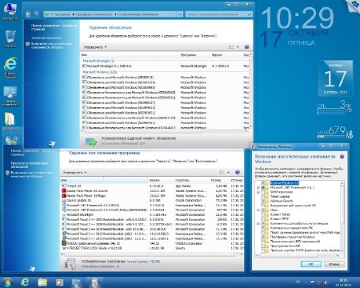Open the Упорядочить dropdown in the updates window
Image resolution: width=360 pixels, height=288 pixels.
95,47
